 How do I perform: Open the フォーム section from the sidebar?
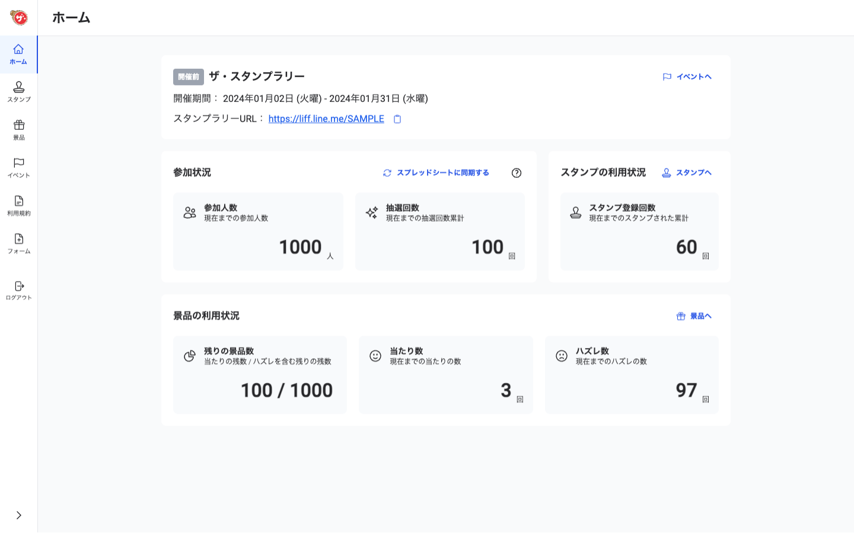click(18, 245)
